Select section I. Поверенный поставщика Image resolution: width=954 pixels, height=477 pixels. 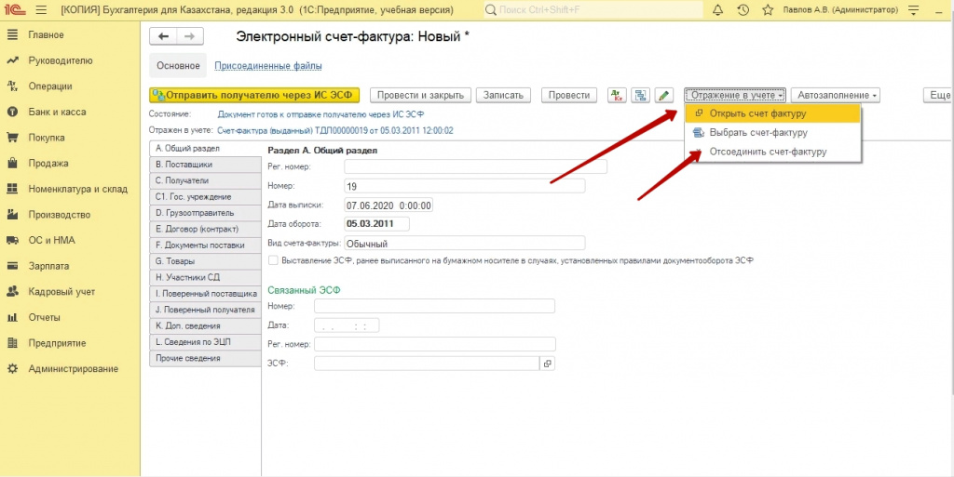click(205, 294)
